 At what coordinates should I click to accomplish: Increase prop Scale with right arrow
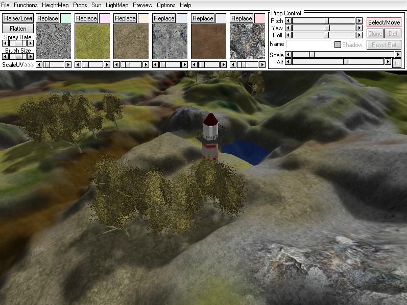pyautogui.click(x=398, y=55)
